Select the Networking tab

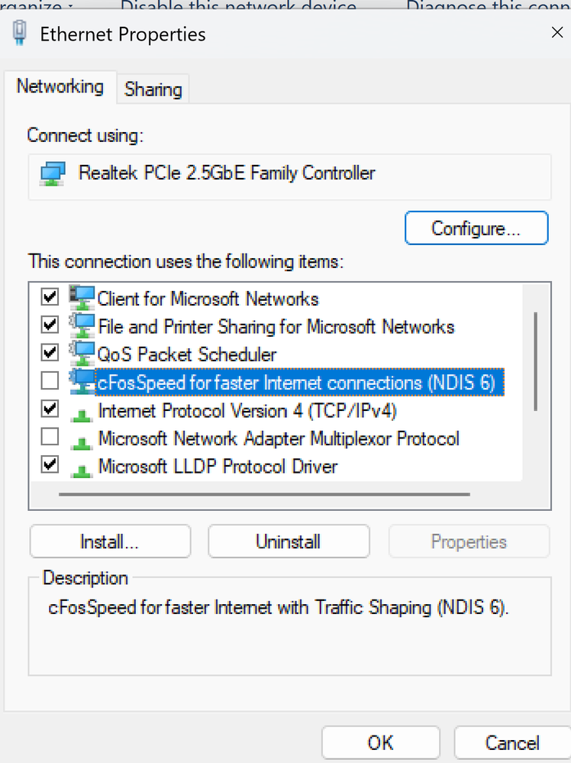pos(60,86)
